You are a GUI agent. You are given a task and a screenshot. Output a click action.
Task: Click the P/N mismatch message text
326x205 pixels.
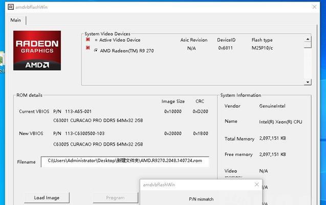(201, 199)
